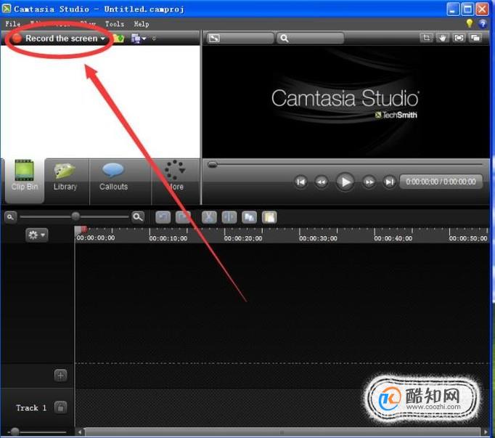Open the Help menu
Viewport: 495px width, 438px height.
pyautogui.click(x=141, y=24)
